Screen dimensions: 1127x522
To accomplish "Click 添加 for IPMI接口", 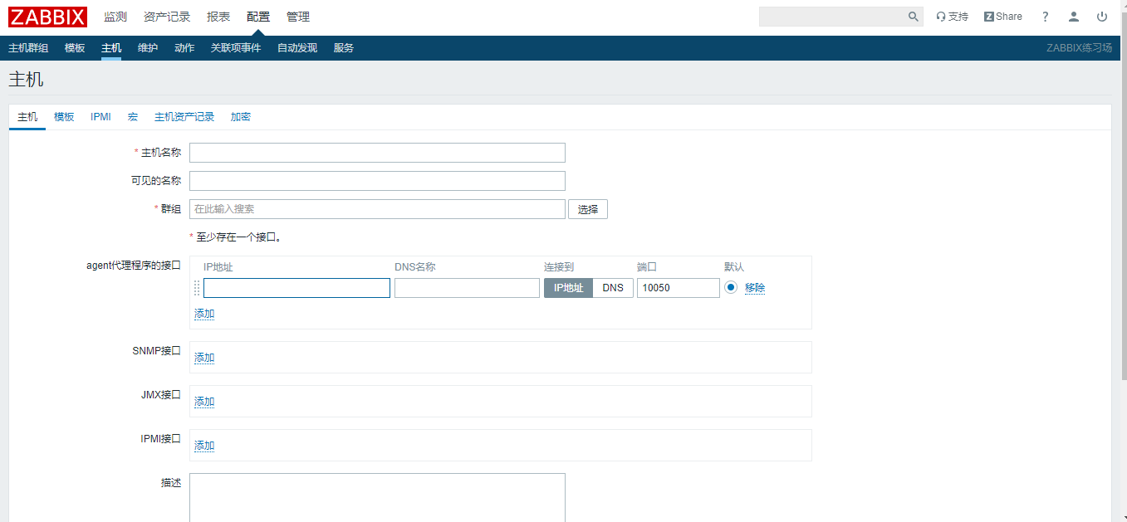I will 204,446.
